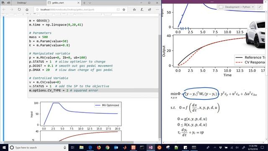Open volume control in system tray
The width and height of the screenshot is (268, 151).
[237, 147]
